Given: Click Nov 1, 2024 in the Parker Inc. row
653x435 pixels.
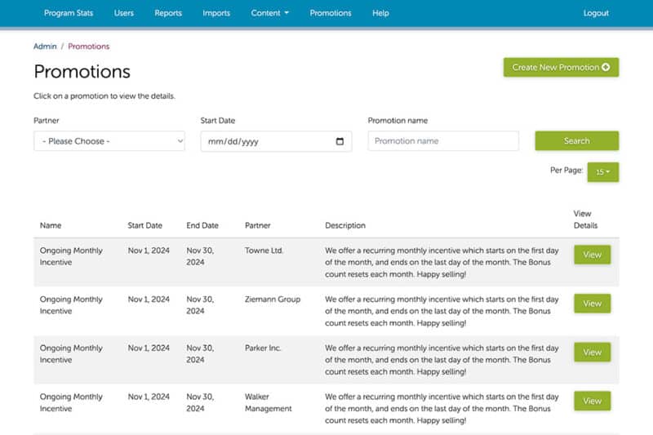Looking at the screenshot, I should coord(149,348).
